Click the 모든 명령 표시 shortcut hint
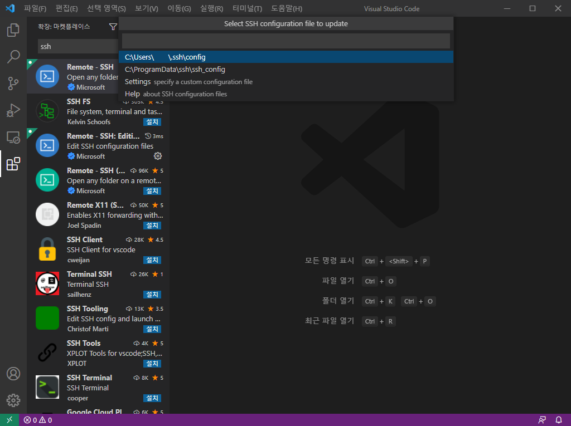 [329, 261]
